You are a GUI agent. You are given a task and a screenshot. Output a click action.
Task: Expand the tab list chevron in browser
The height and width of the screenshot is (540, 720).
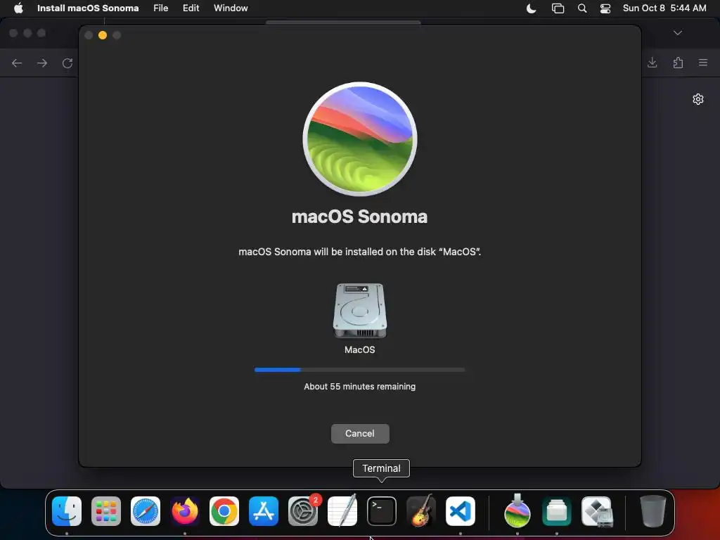click(x=678, y=33)
